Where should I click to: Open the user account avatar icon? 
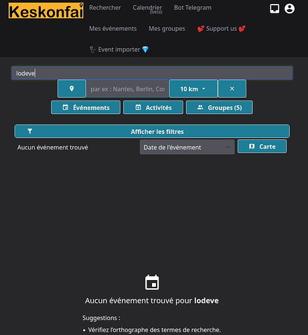point(289,9)
